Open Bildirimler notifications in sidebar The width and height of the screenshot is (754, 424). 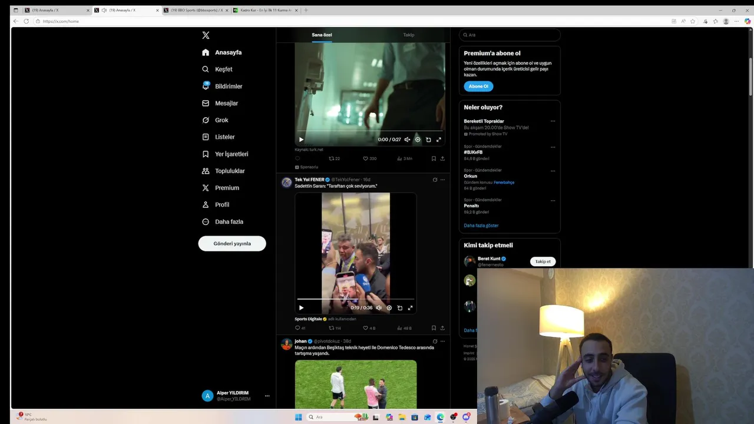[222, 87]
